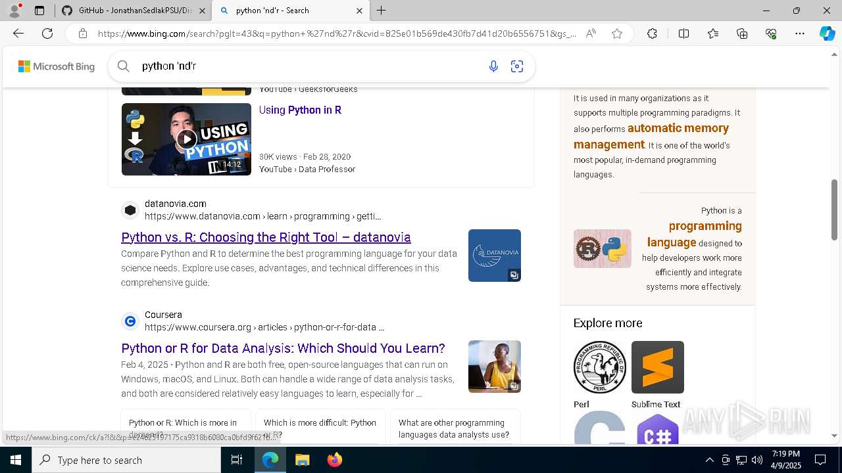The height and width of the screenshot is (473, 842).
Task: Ask 'Which is more difficult: Python'
Action: click(320, 427)
